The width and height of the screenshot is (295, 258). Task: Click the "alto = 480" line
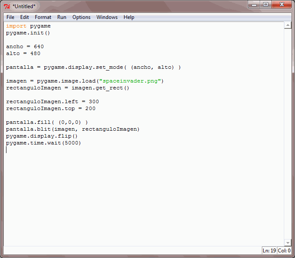(x=23, y=53)
